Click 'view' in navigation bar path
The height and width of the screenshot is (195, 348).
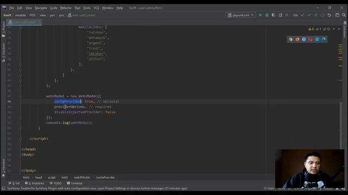pyautogui.click(x=43, y=15)
